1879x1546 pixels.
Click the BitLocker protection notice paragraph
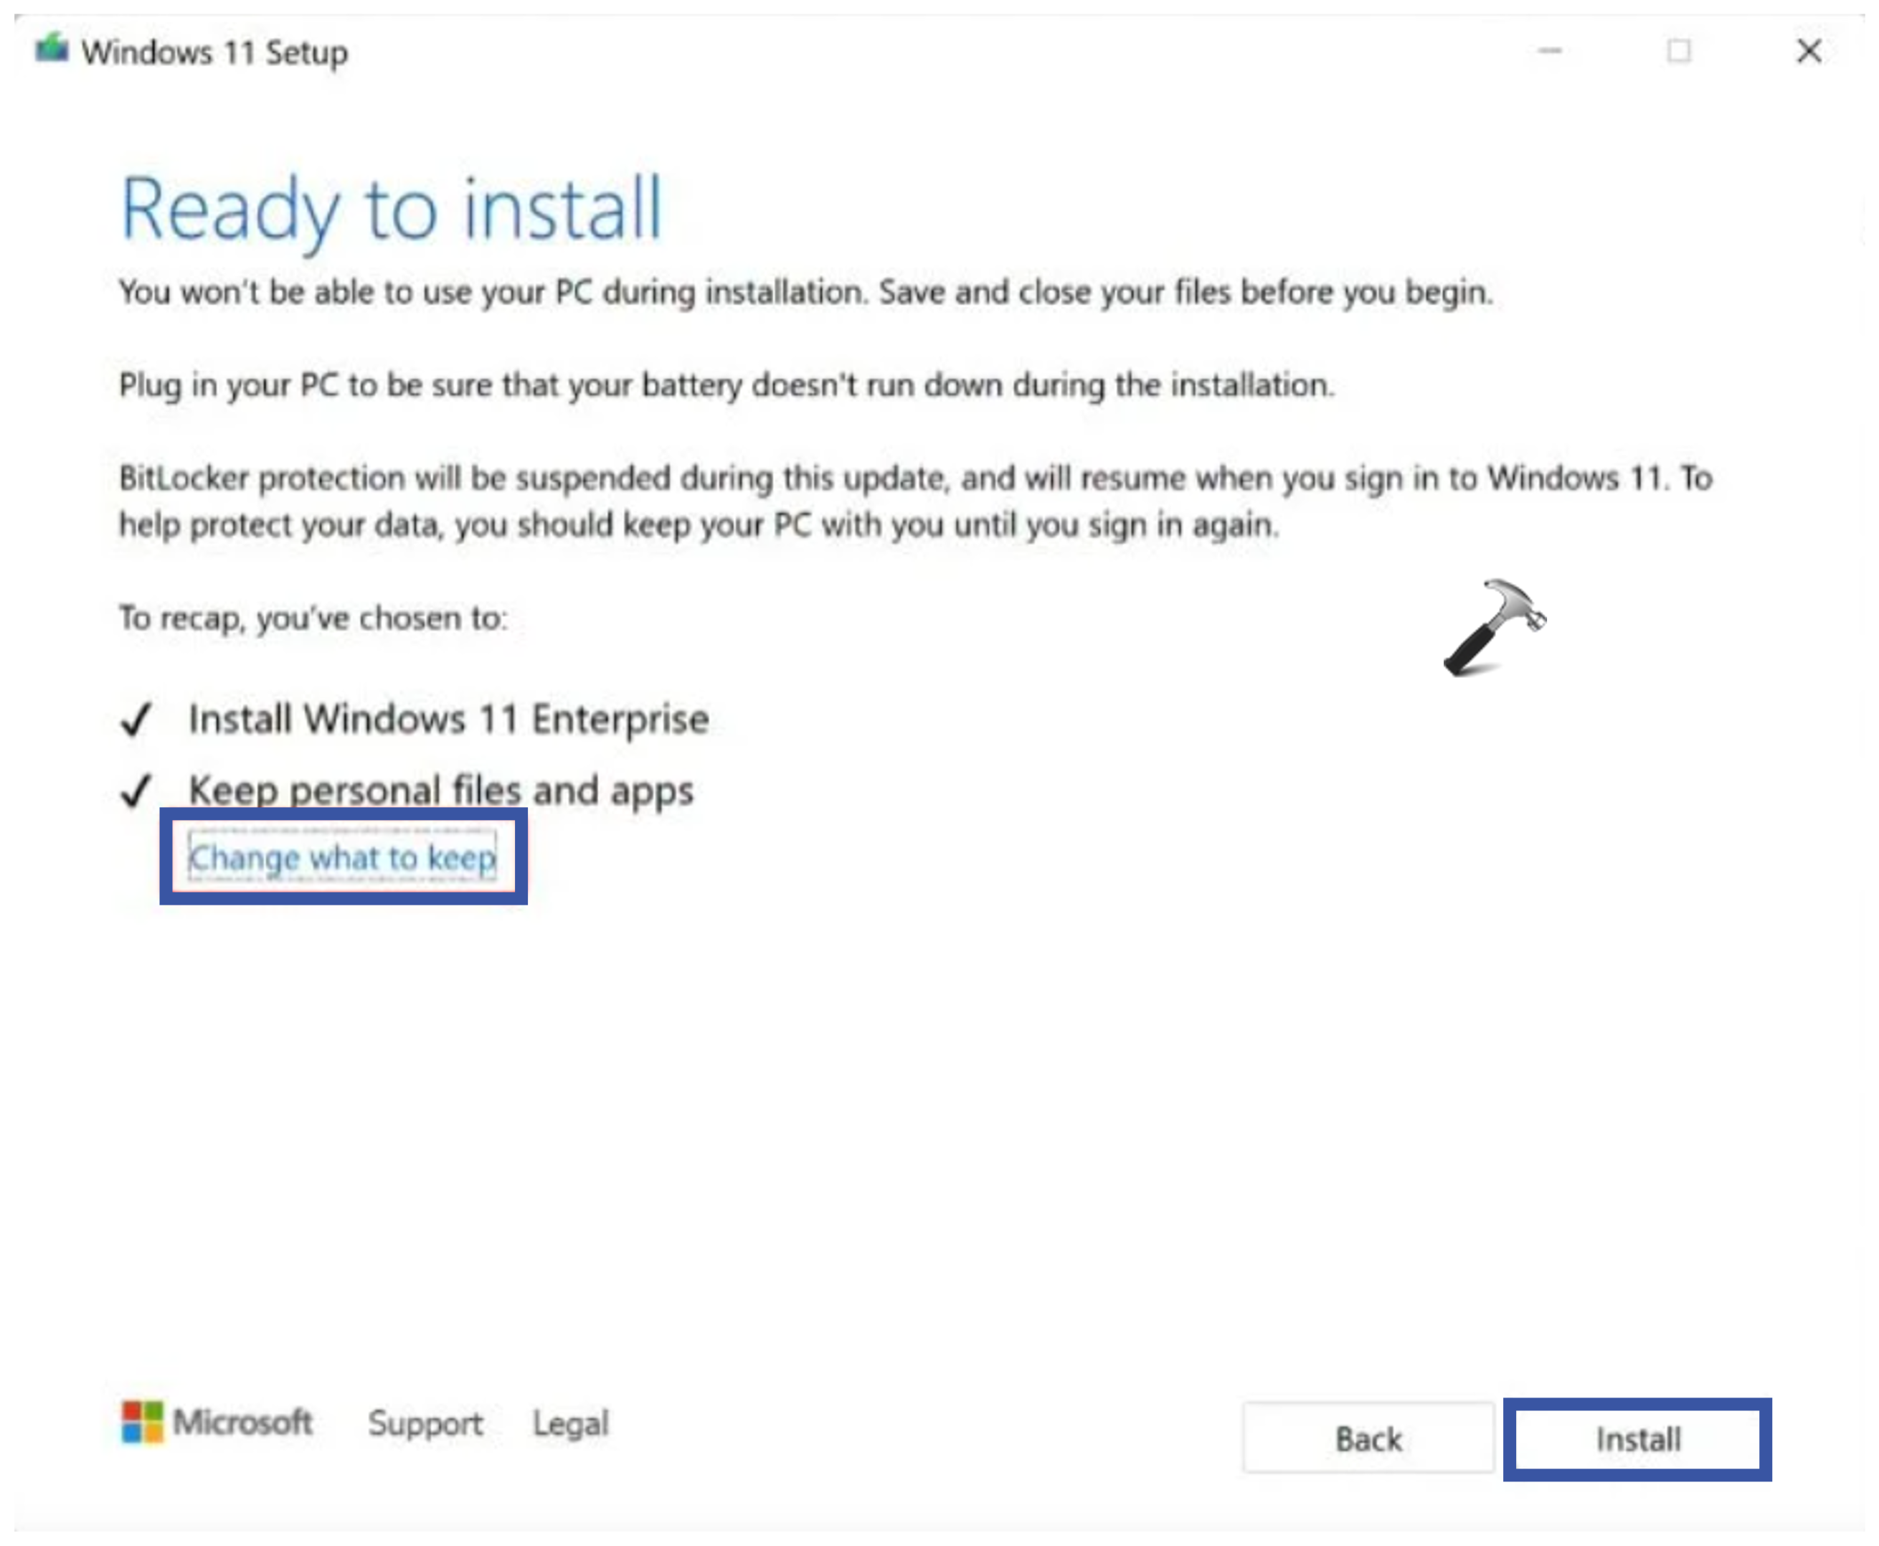click(x=915, y=501)
